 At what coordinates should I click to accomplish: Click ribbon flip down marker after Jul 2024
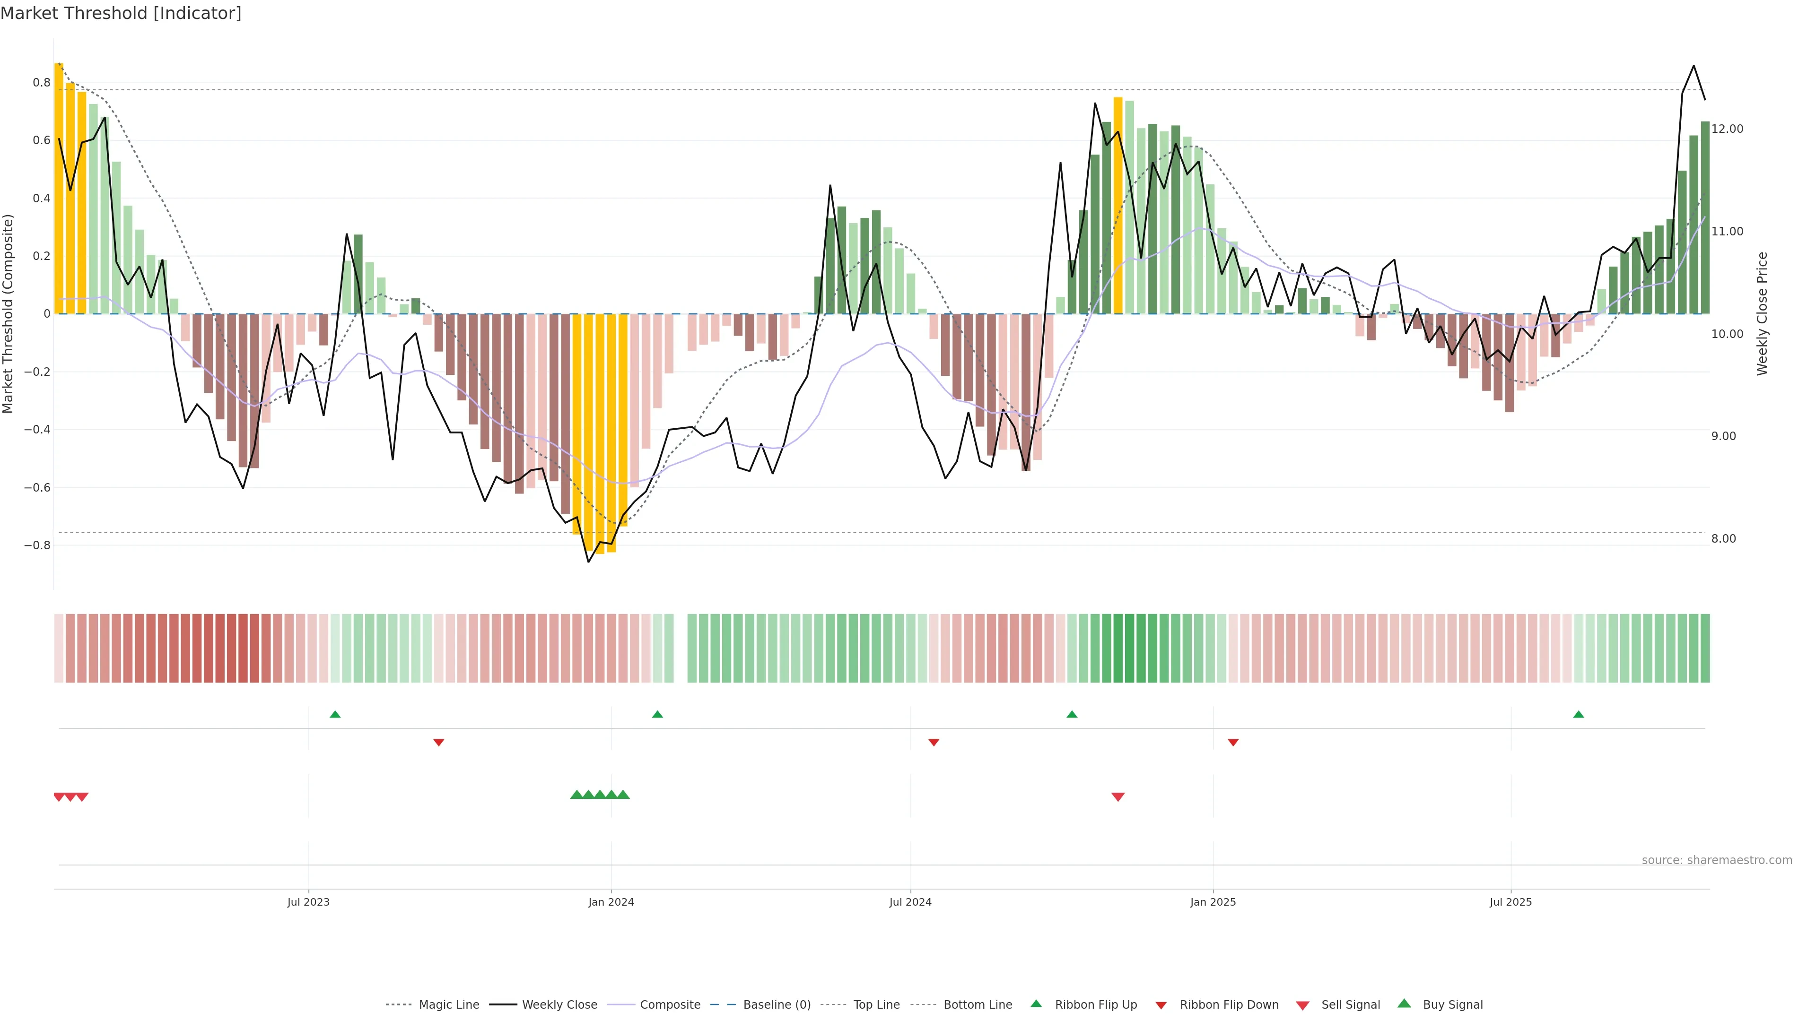tap(934, 743)
